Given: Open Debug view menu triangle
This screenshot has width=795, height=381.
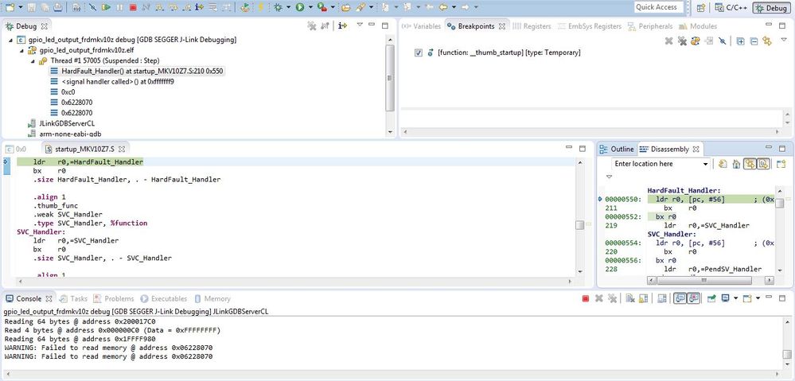Looking at the screenshot, I should tap(360, 25).
